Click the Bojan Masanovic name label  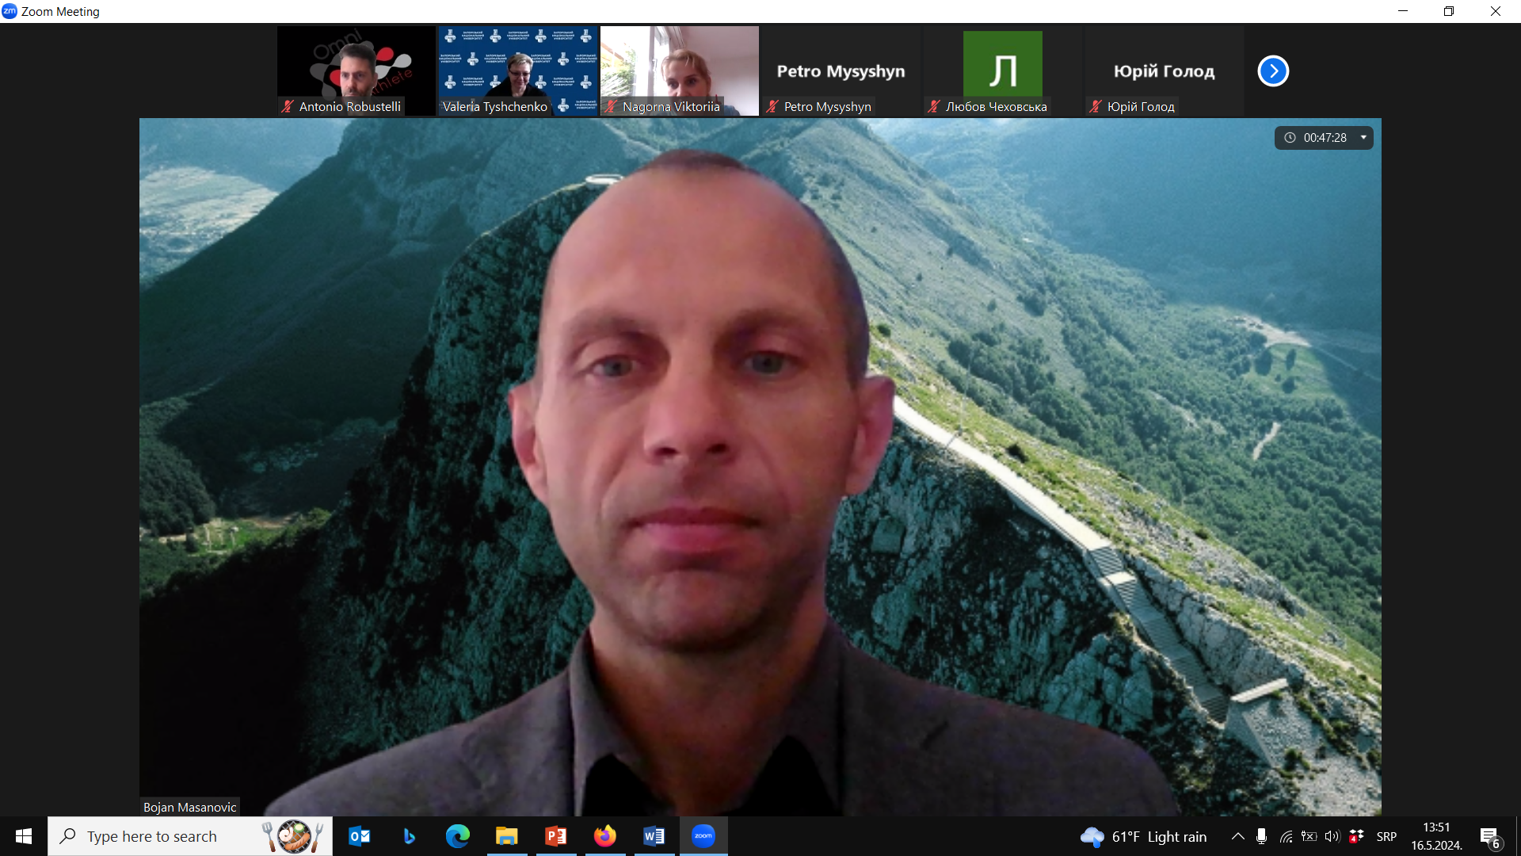(189, 807)
